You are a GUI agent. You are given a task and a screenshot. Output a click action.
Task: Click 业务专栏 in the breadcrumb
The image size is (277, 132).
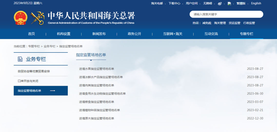coord(50,46)
